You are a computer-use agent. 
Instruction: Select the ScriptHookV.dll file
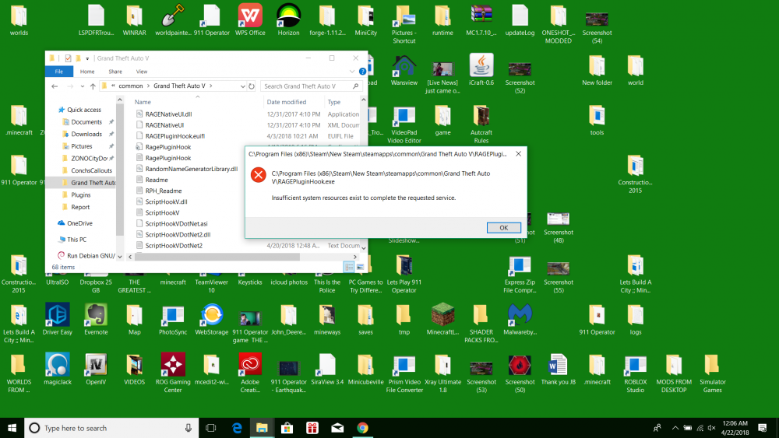tap(166, 202)
